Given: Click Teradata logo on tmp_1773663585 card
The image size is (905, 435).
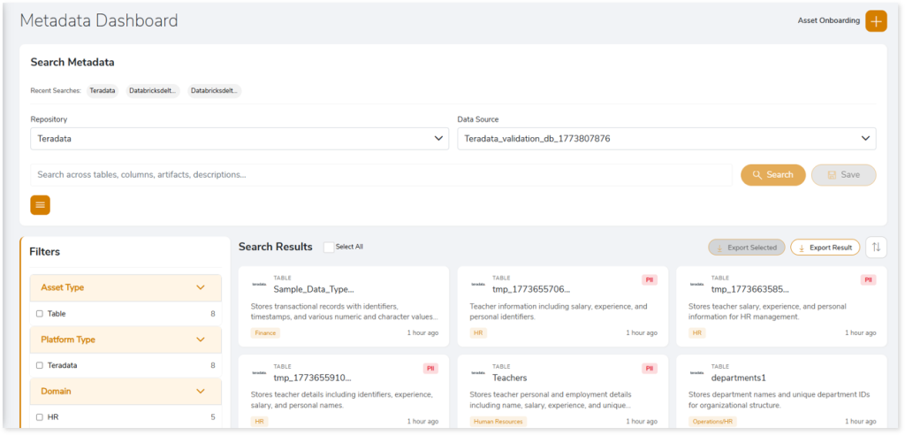Looking at the screenshot, I should pyautogui.click(x=696, y=285).
